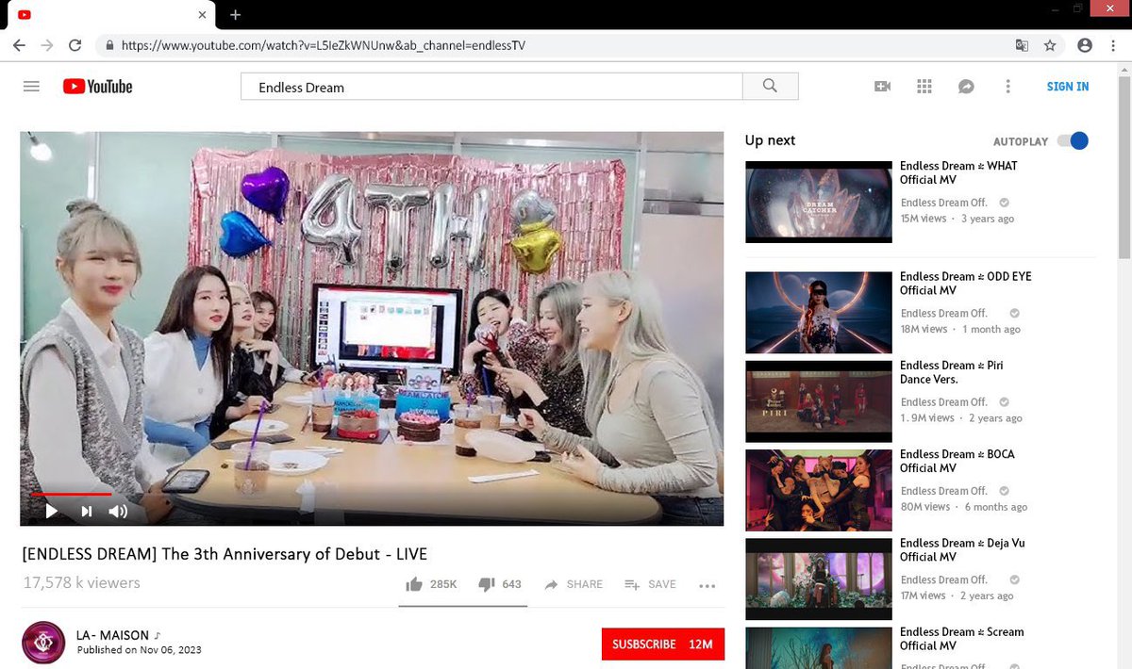Open 'Endless Dream ≈ Scream' title link
The height and width of the screenshot is (669, 1132).
962,639
